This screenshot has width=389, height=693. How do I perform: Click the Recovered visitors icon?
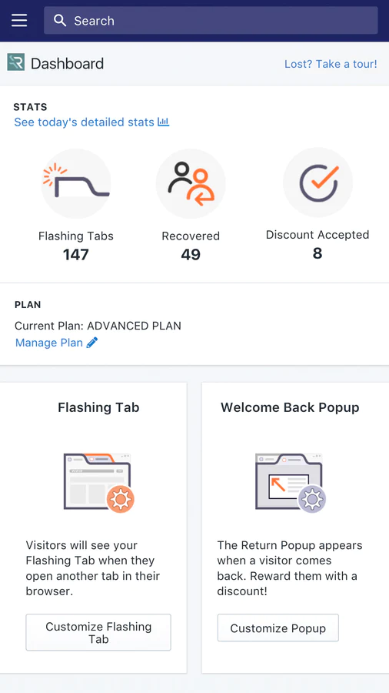(x=191, y=183)
